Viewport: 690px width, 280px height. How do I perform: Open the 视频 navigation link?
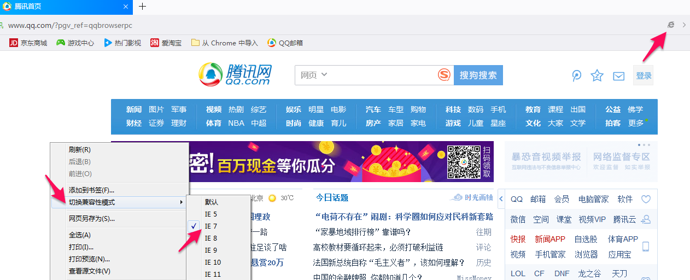tap(214, 109)
